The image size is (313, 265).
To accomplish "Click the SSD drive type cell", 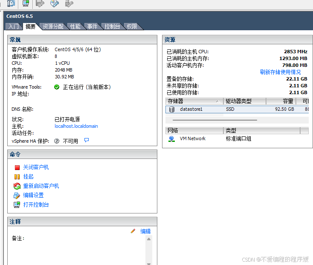I will [x=230, y=109].
